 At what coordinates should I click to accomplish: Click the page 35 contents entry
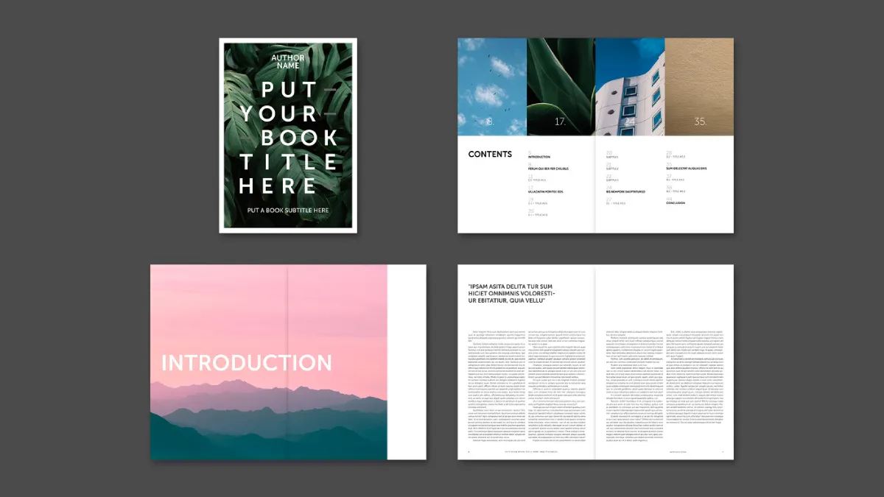(x=686, y=169)
